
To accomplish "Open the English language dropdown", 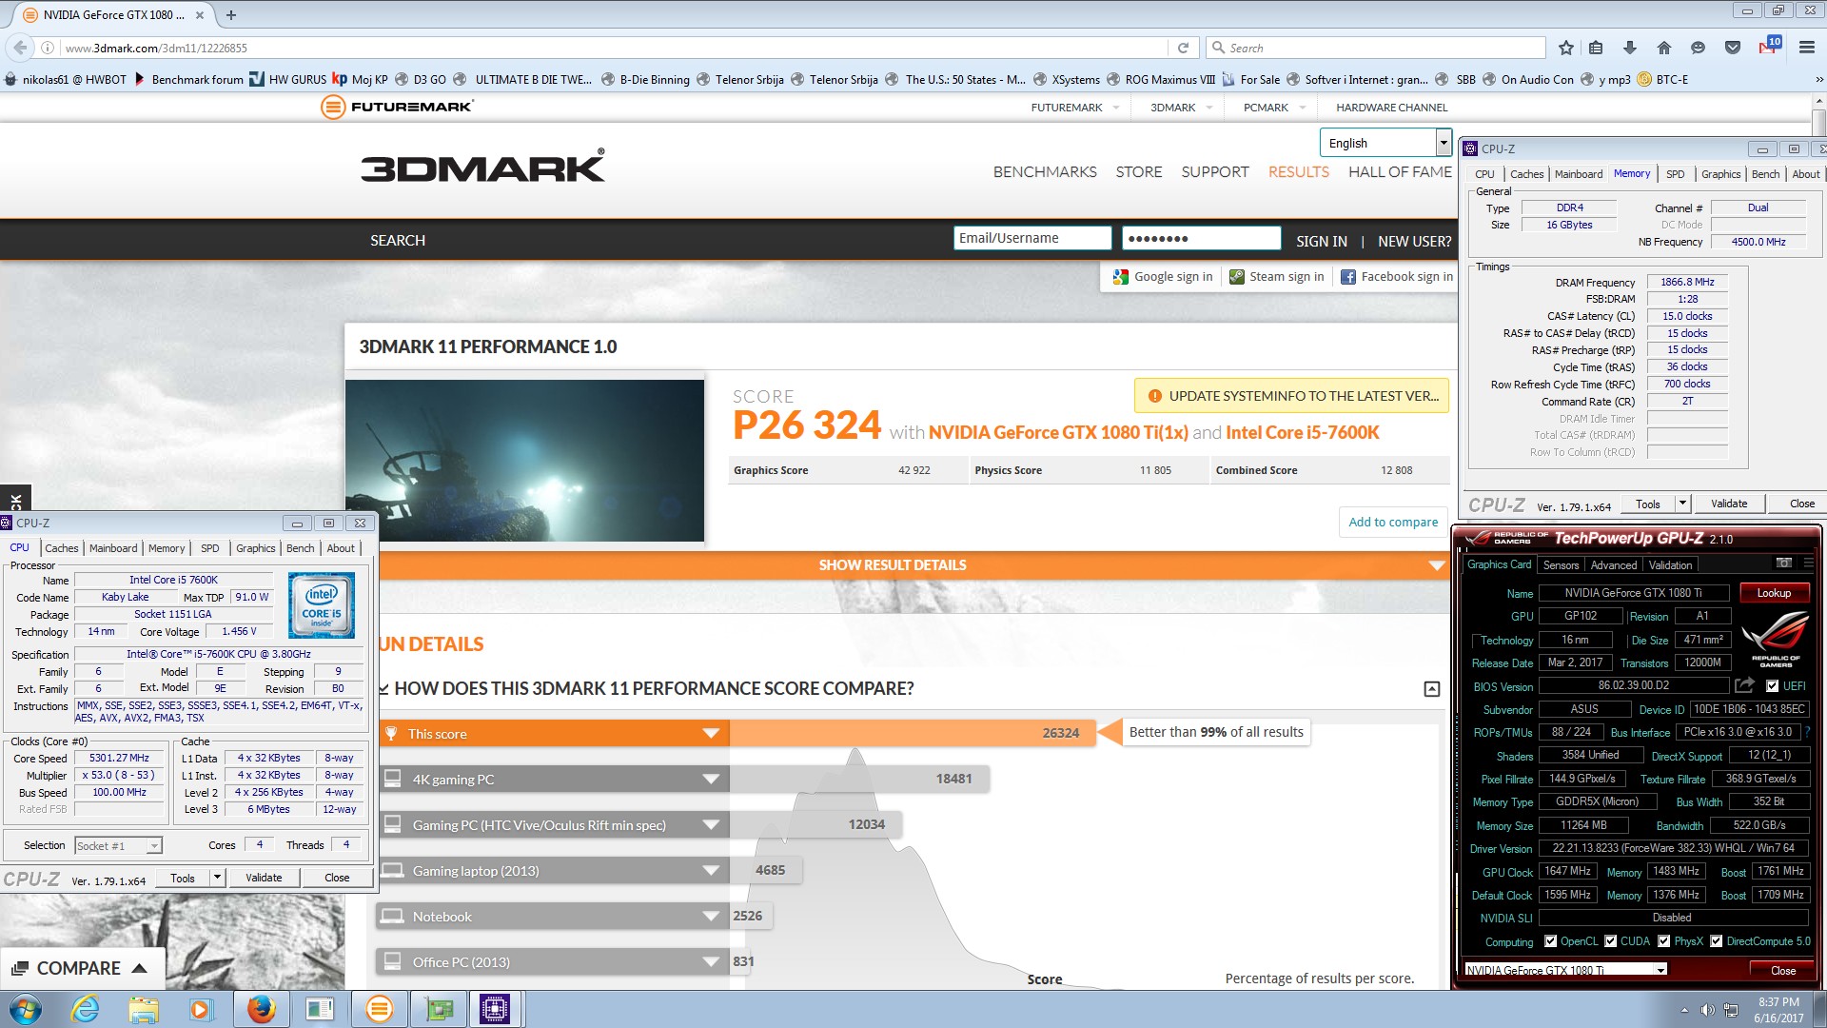I will pos(1385,143).
